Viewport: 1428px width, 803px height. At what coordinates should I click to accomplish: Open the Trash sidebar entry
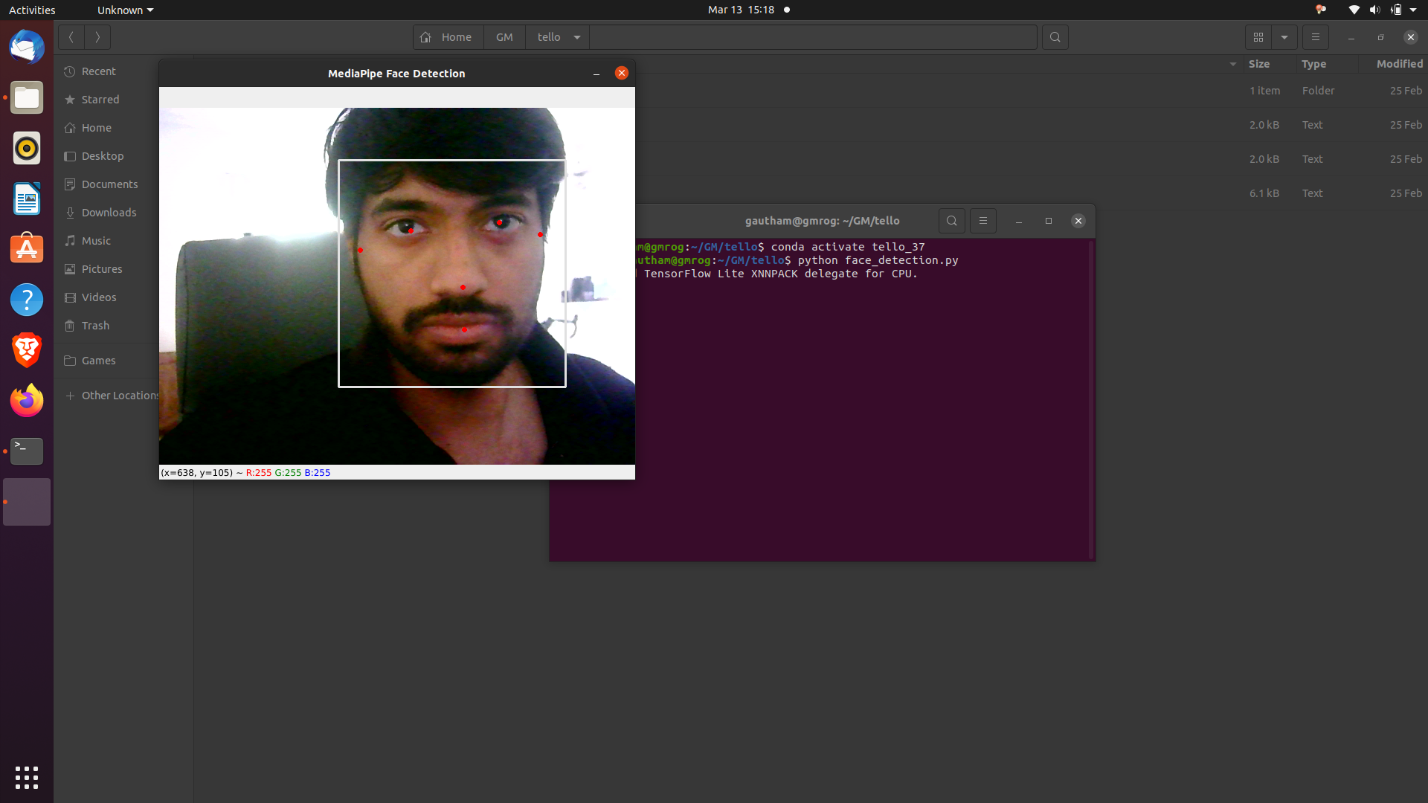coord(95,326)
